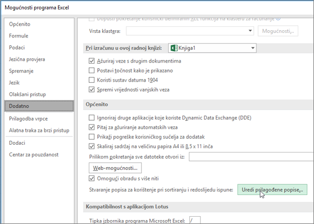Enable Postavi točnost kako je prikazano

pos(92,70)
